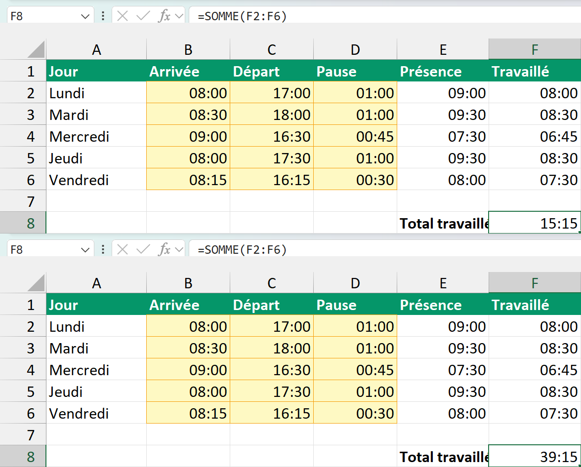
Task: Click the cancel X icon in upper formula bar
Action: coord(123,16)
